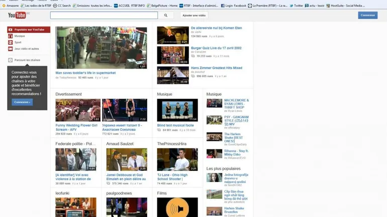Click the blue Connexion button at top right
Viewport: 387px width, 217px height.
pos(367,16)
